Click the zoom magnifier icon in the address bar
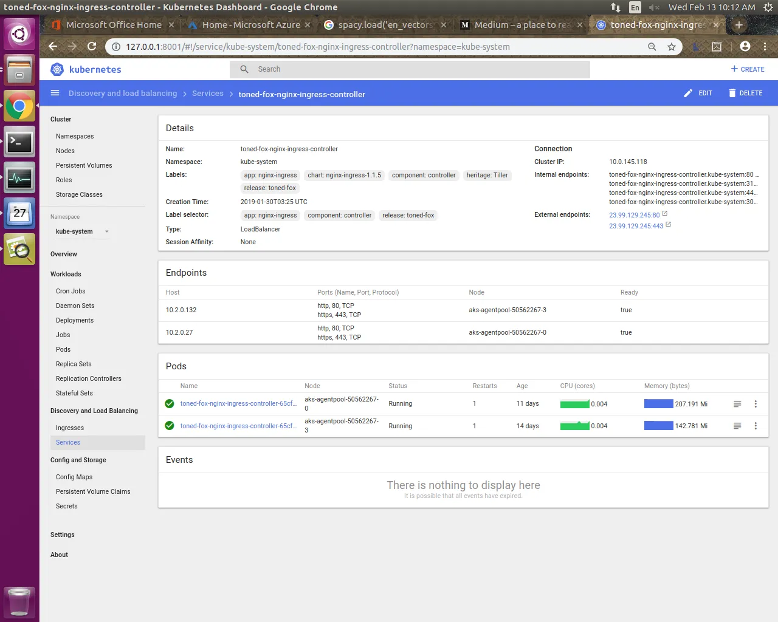Image resolution: width=778 pixels, height=622 pixels. click(652, 47)
